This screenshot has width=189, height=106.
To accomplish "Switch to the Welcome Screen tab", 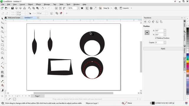I will [x=14, y=18].
